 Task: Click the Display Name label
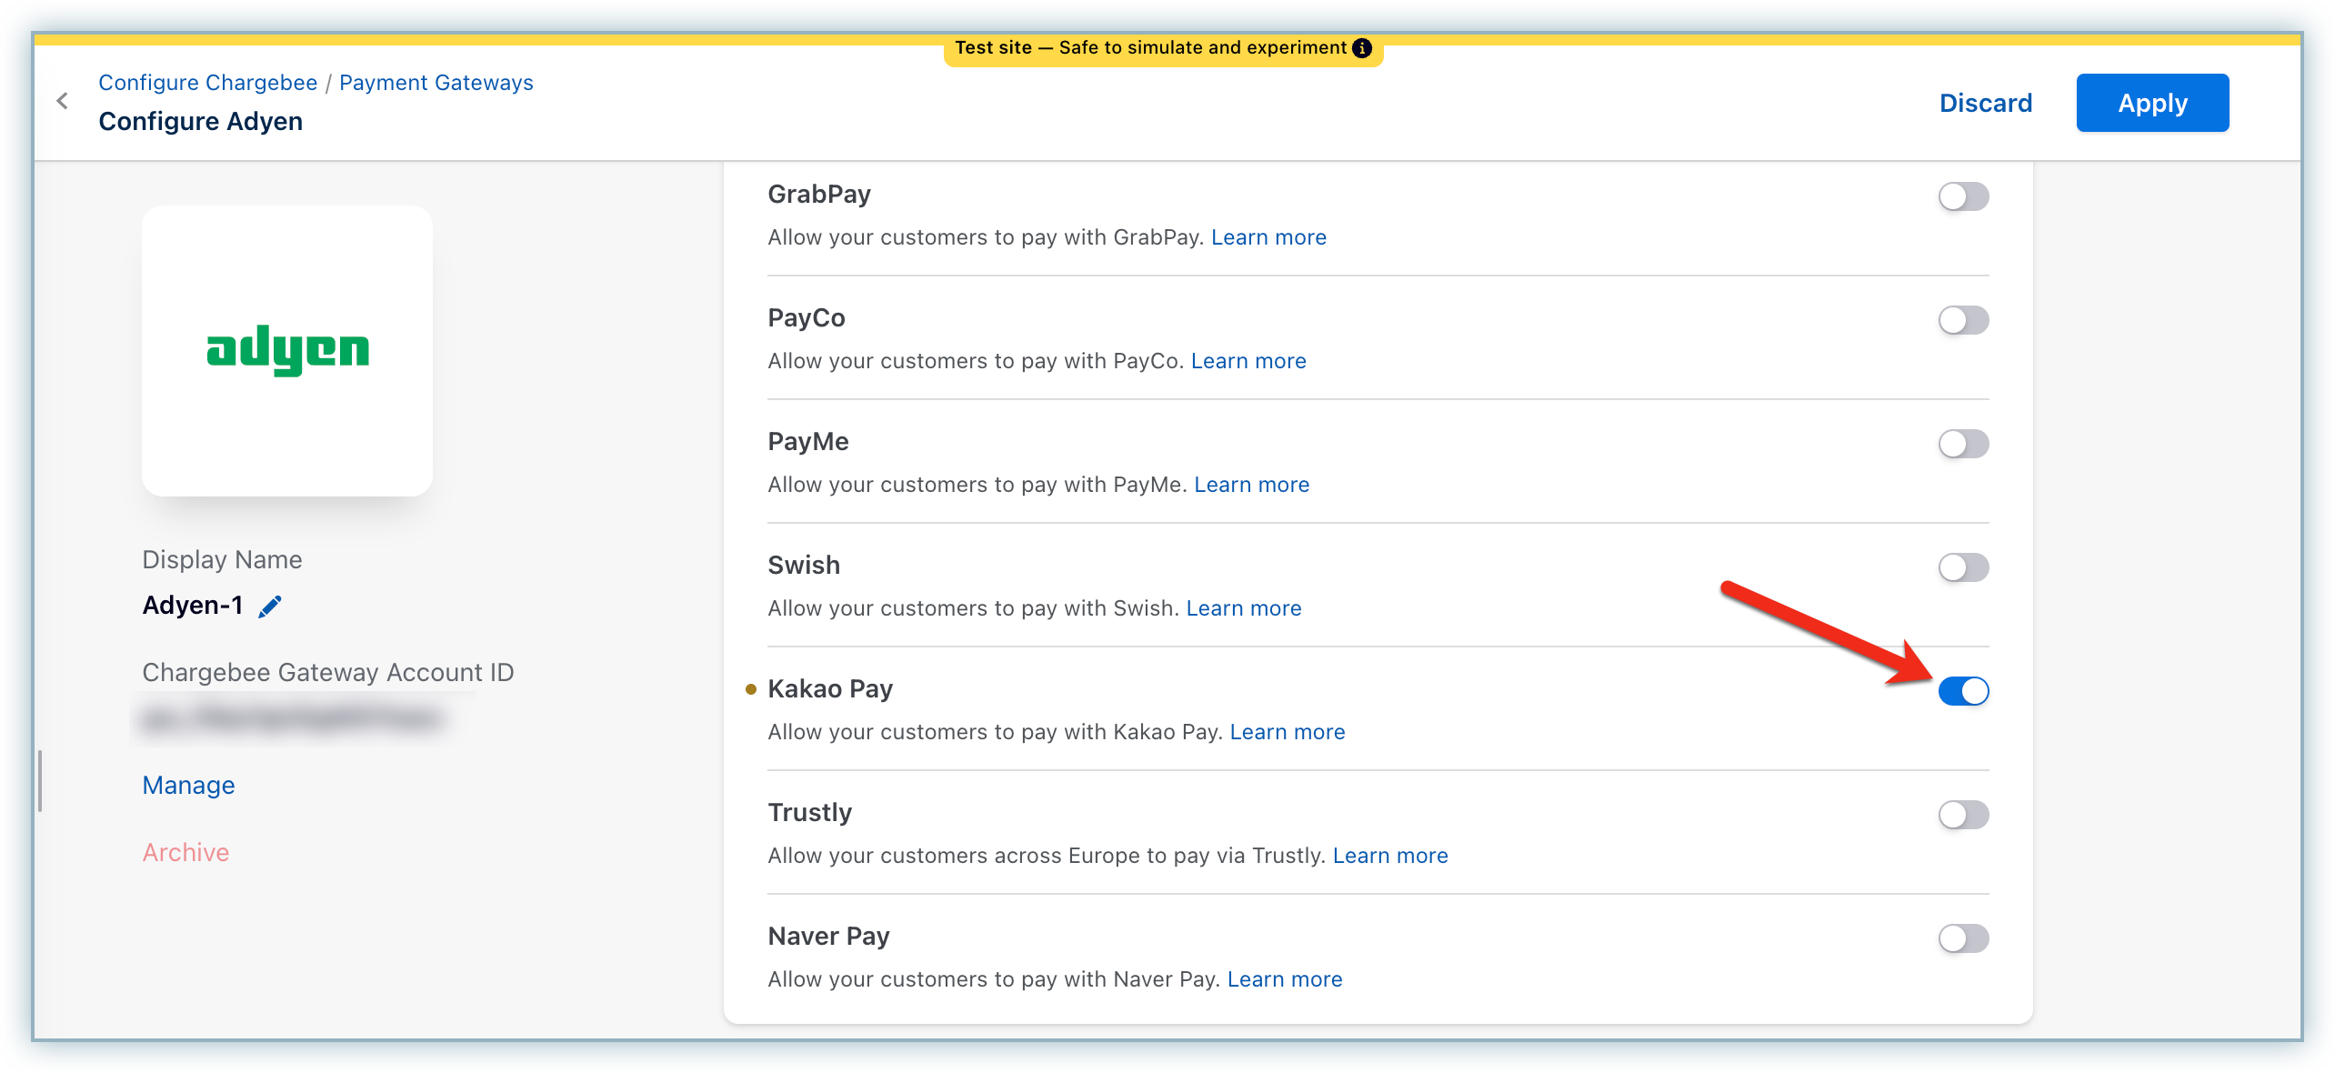coord(222,559)
